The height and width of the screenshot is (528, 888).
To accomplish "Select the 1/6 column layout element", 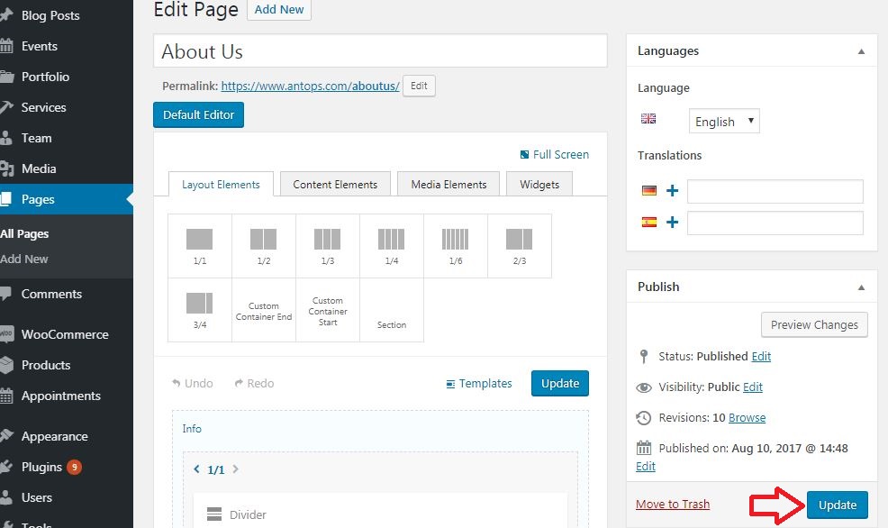I will pyautogui.click(x=456, y=246).
